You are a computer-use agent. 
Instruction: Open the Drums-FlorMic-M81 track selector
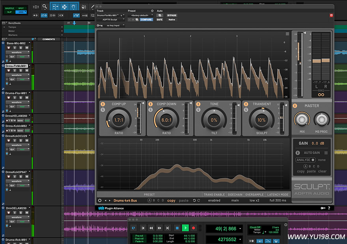[x=107, y=15]
